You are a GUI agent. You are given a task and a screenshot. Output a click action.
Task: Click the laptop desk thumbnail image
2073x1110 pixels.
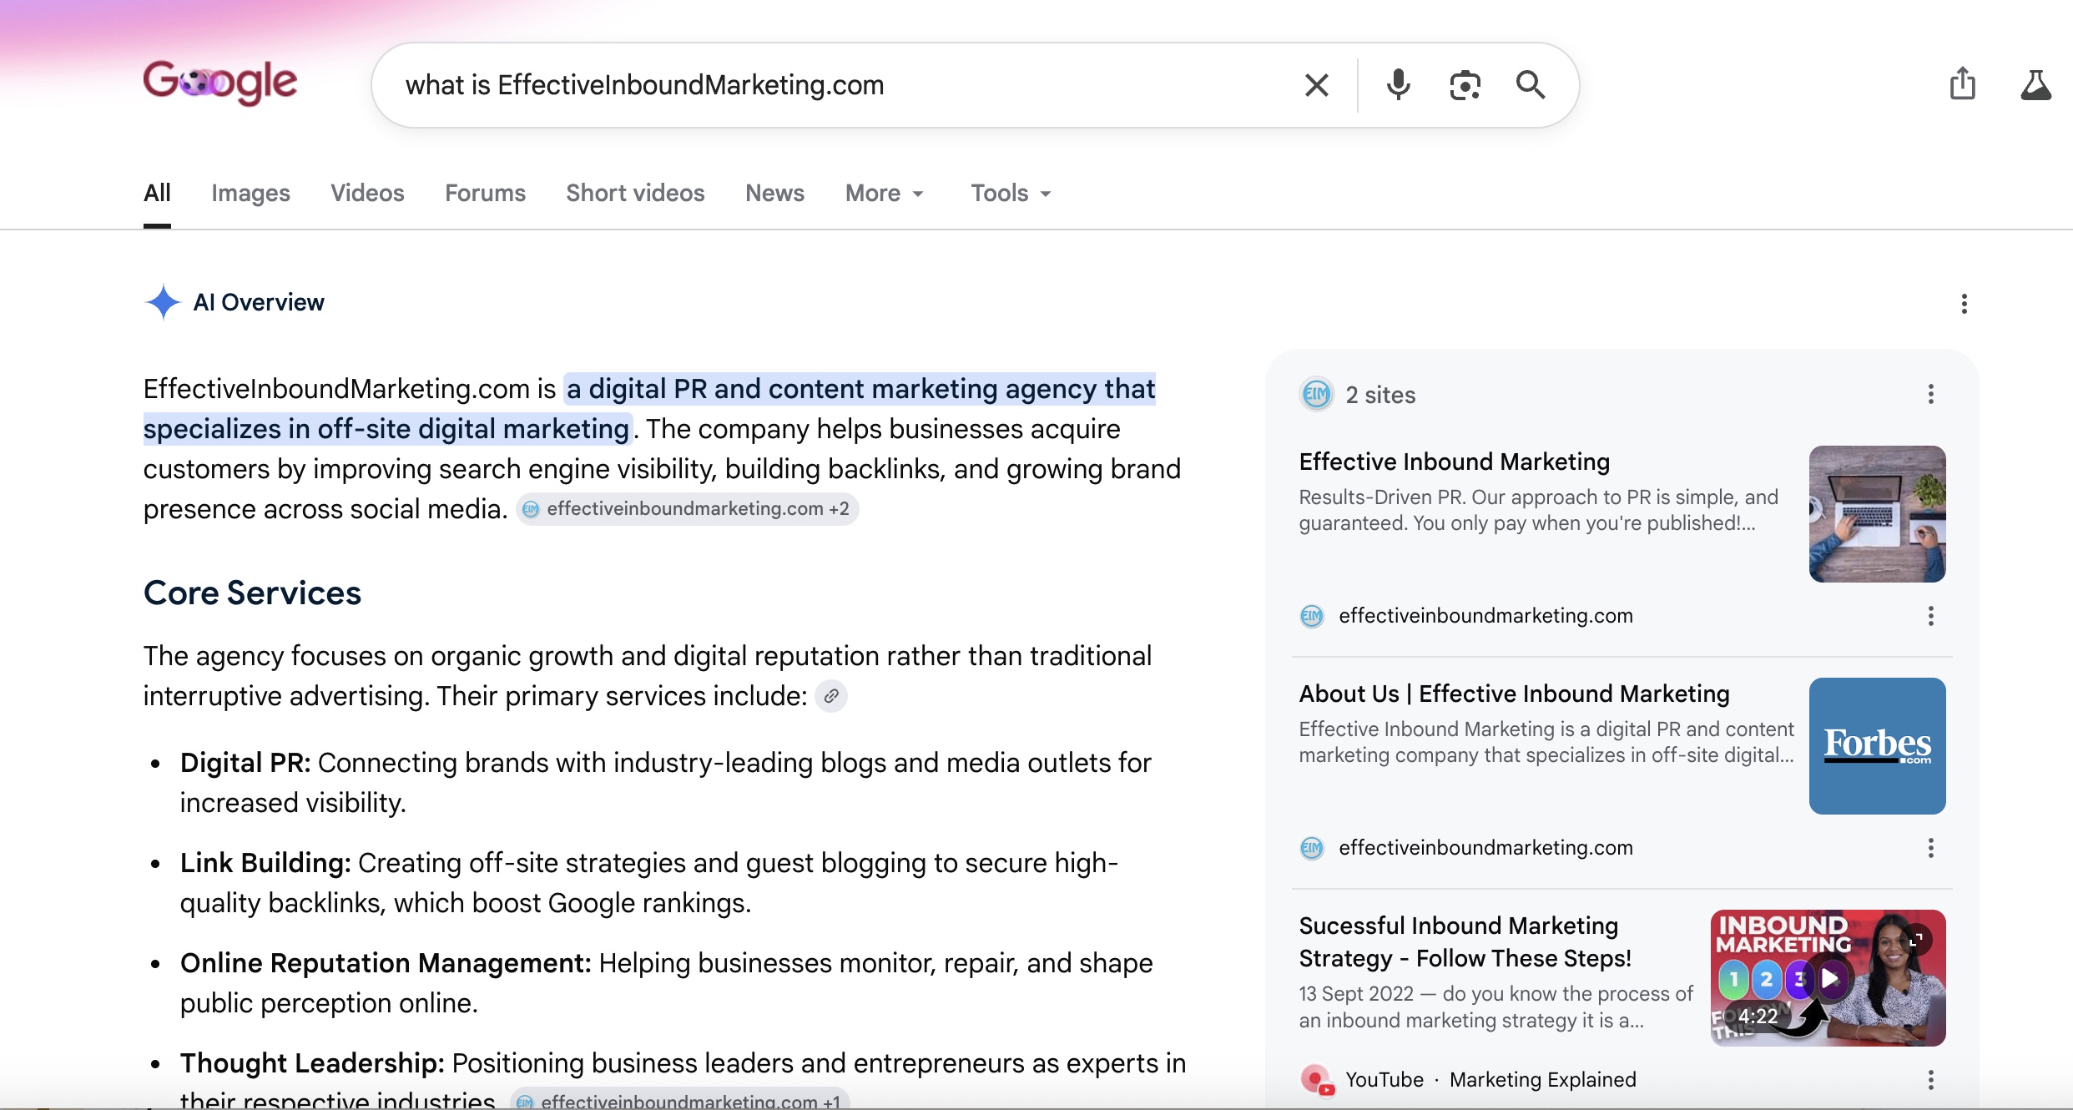pos(1877,514)
